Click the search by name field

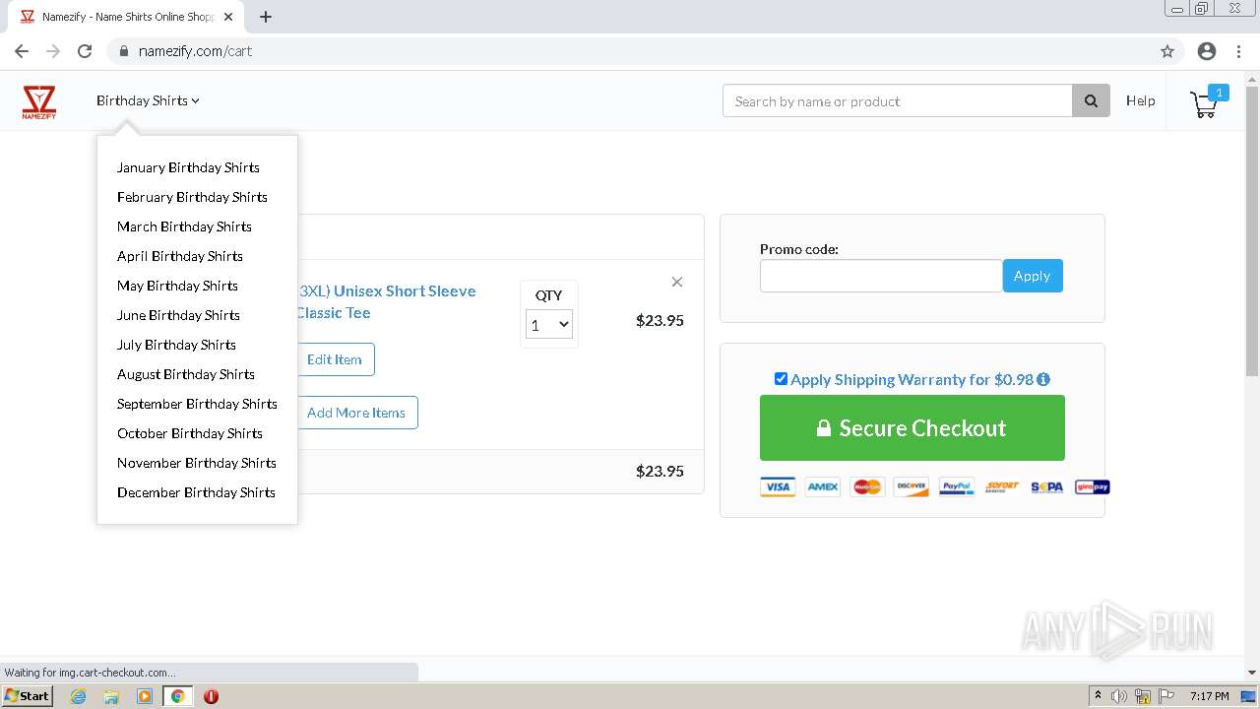tap(898, 100)
